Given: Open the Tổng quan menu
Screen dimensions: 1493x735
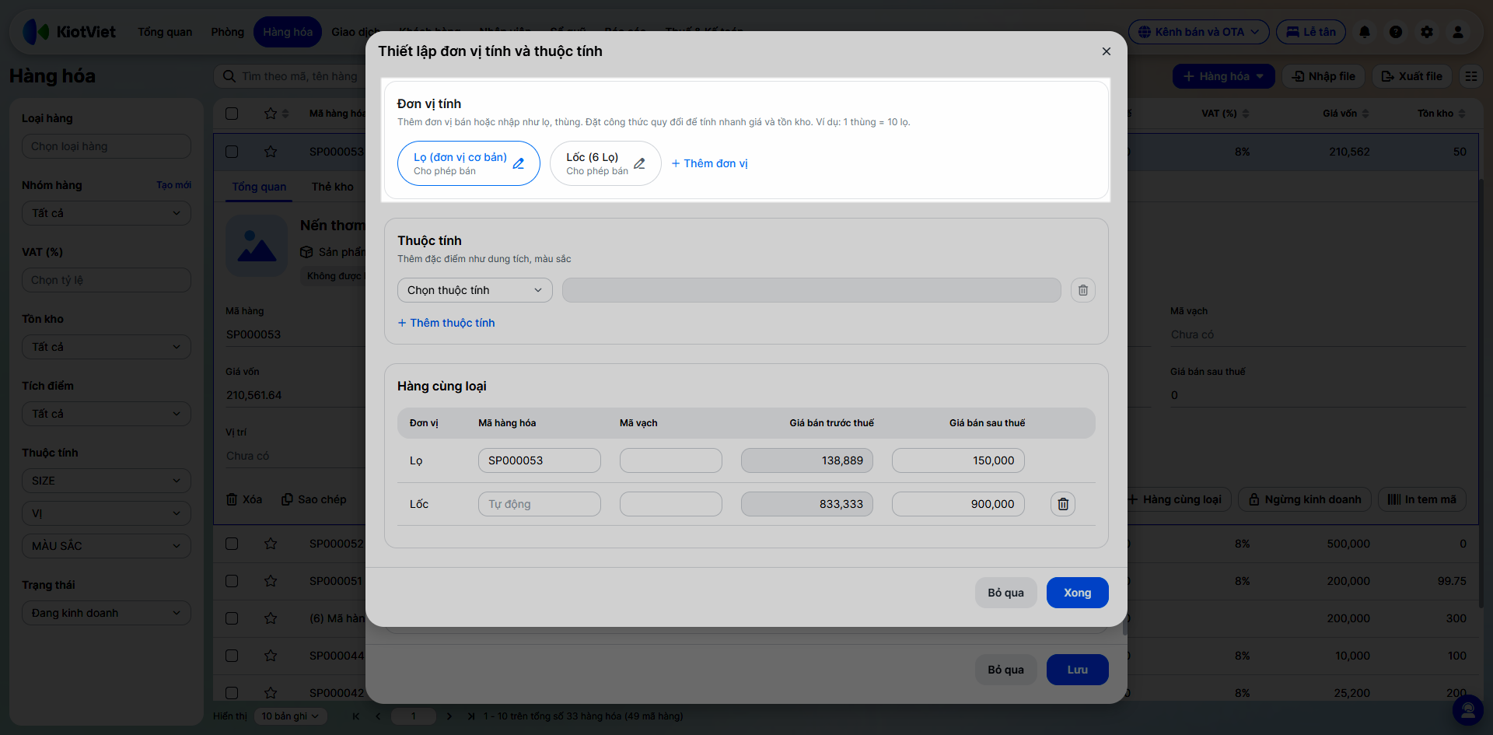Looking at the screenshot, I should coord(165,32).
